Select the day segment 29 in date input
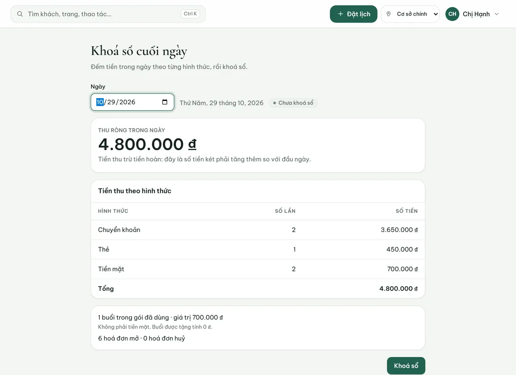 [111, 102]
